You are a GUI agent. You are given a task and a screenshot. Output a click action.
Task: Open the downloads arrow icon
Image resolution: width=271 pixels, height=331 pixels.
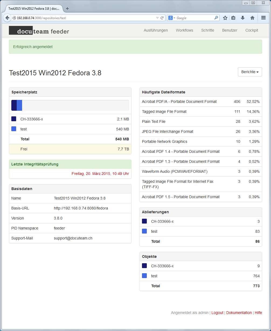242,18
